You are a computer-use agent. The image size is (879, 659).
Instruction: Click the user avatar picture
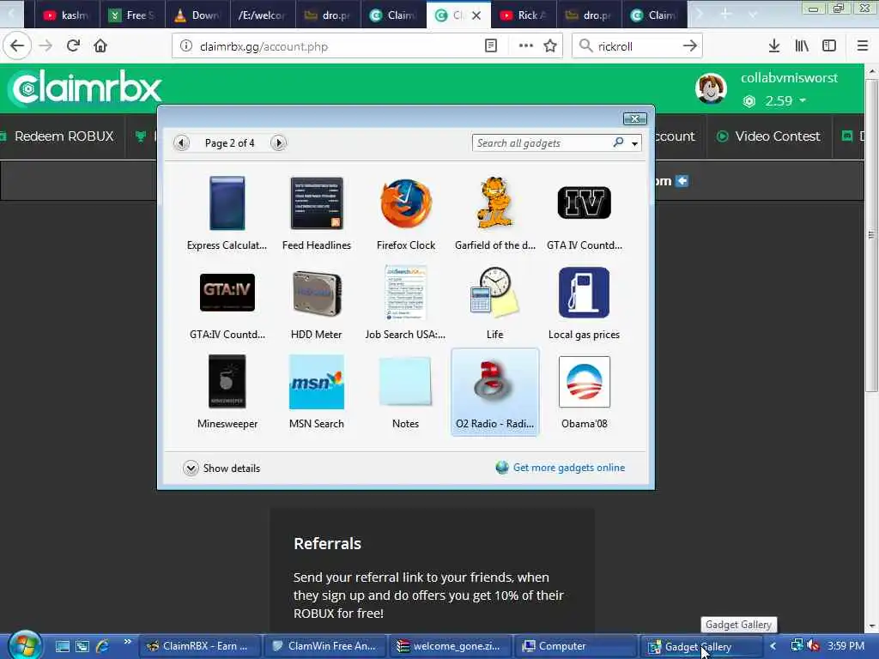(x=711, y=88)
